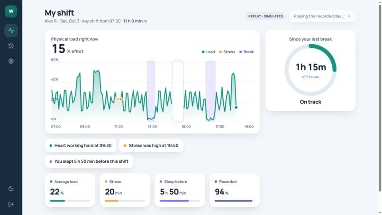382x215 pixels.
Task: Click the dashed gap region on chart
Action: point(178,91)
